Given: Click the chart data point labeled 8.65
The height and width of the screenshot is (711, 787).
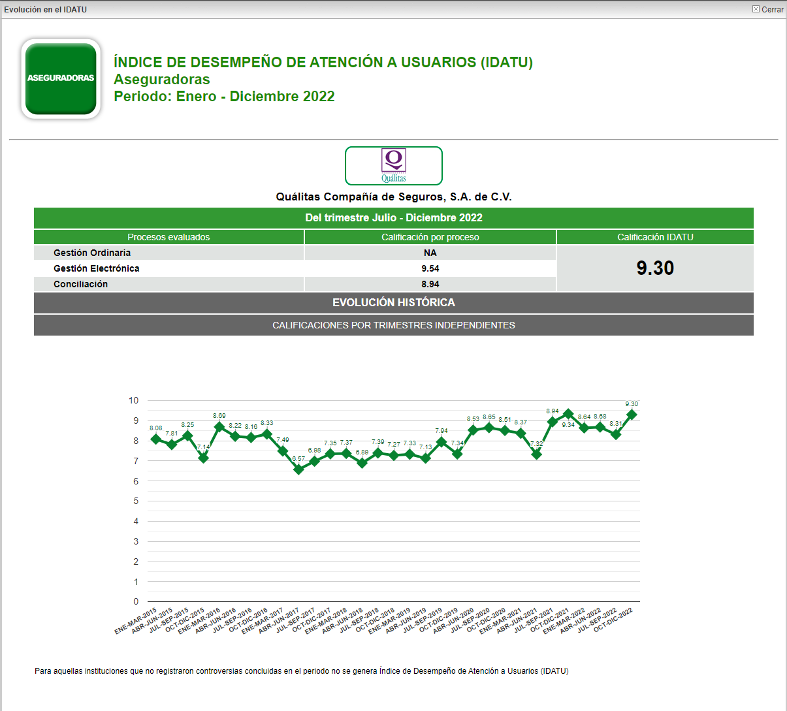Looking at the screenshot, I should [x=489, y=428].
